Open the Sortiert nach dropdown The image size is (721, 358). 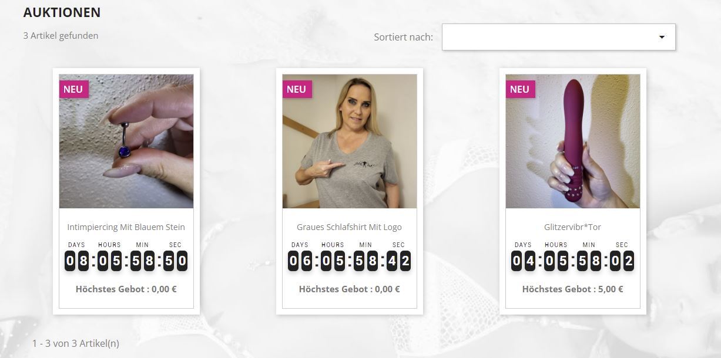[558, 37]
